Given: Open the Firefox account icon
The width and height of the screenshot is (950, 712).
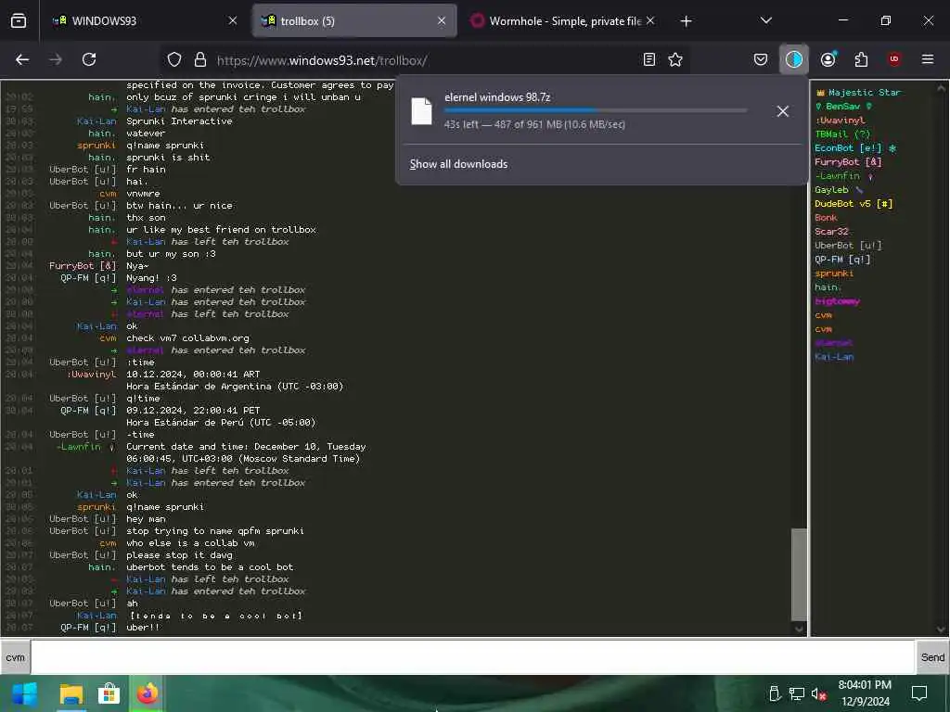Looking at the screenshot, I should [828, 59].
